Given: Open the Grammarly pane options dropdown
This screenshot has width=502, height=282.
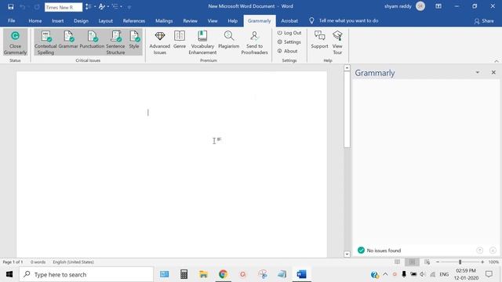Looking at the screenshot, I should click(478, 73).
